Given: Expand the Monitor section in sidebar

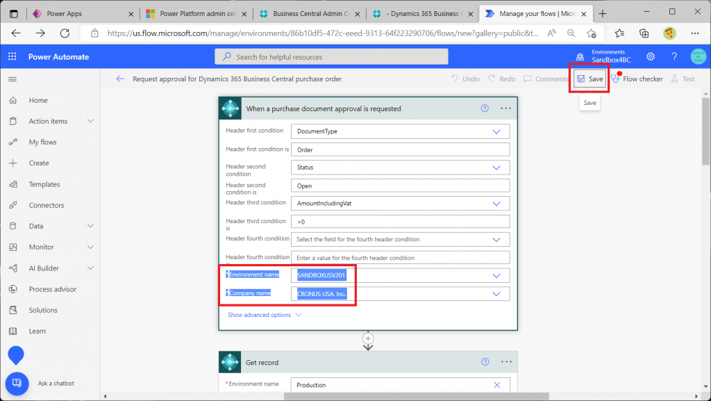Looking at the screenshot, I should [x=90, y=247].
